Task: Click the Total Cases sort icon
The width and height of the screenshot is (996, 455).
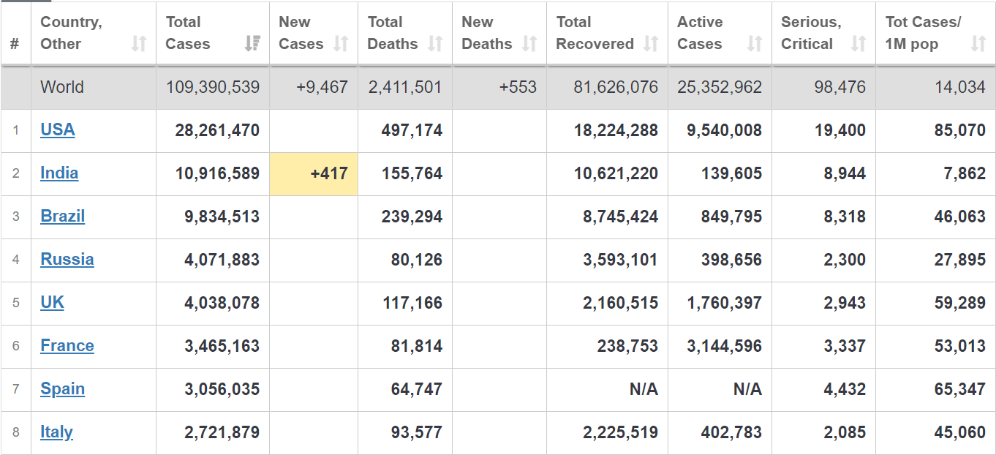Action: pyautogui.click(x=252, y=44)
